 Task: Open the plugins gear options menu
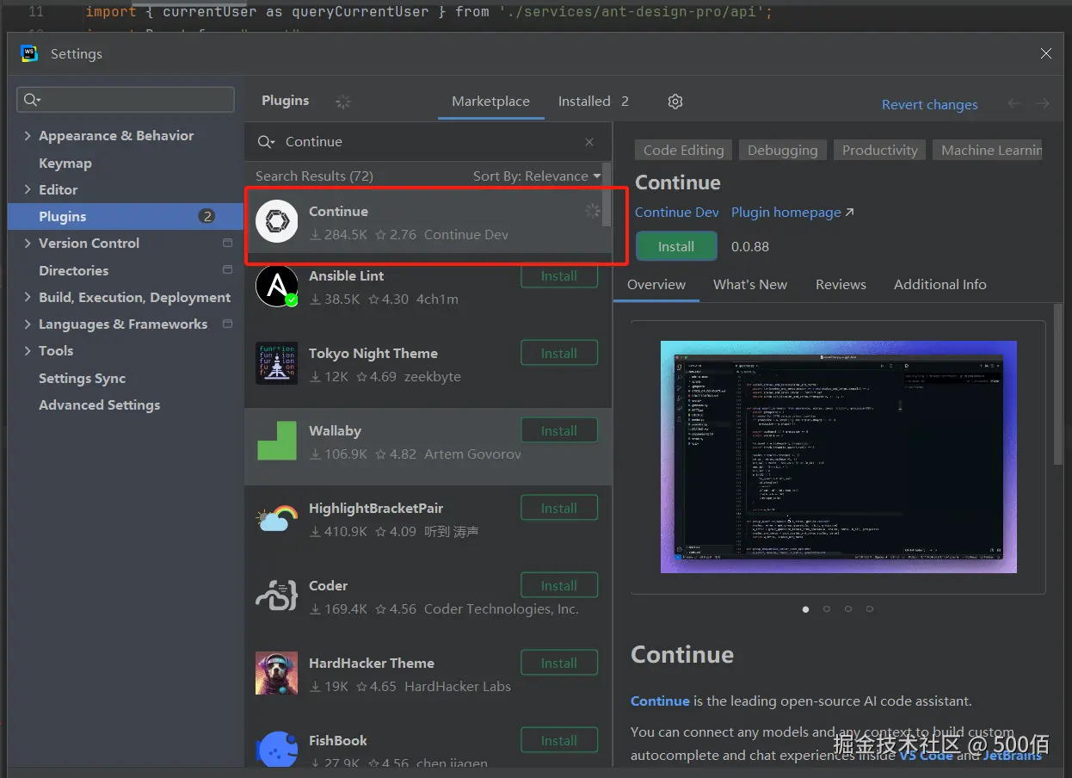pyautogui.click(x=675, y=102)
